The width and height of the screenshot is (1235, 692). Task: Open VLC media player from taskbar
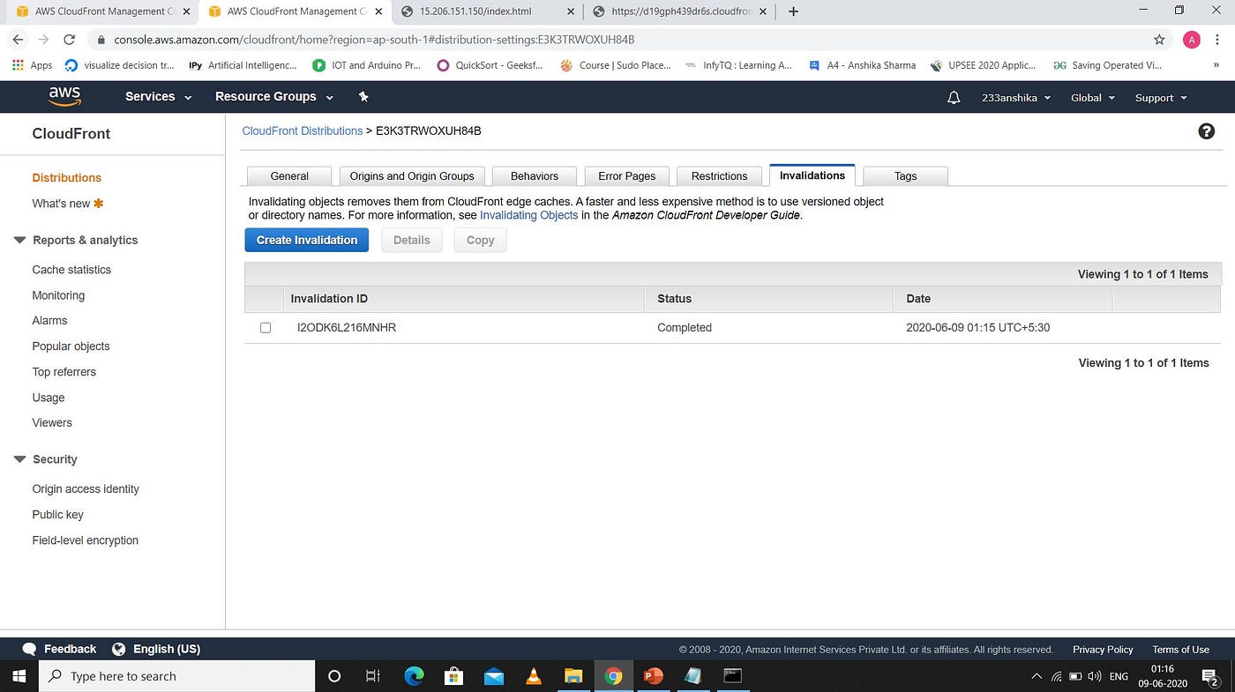(x=533, y=676)
